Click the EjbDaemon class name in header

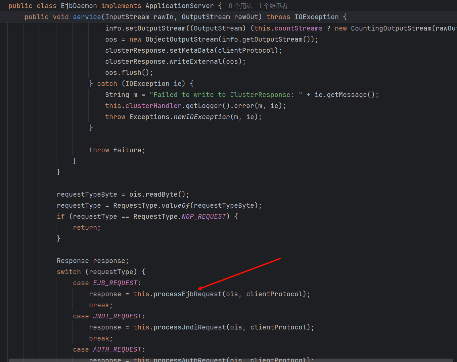tap(79, 6)
